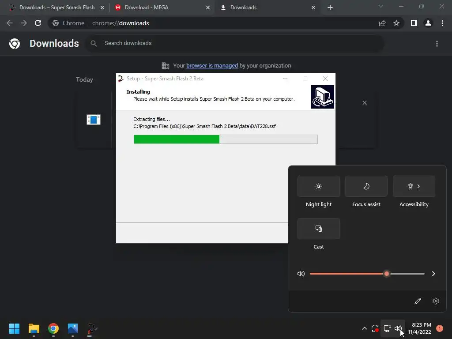Toggle the Night light quick setting
The height and width of the screenshot is (339, 452).
[x=319, y=186]
